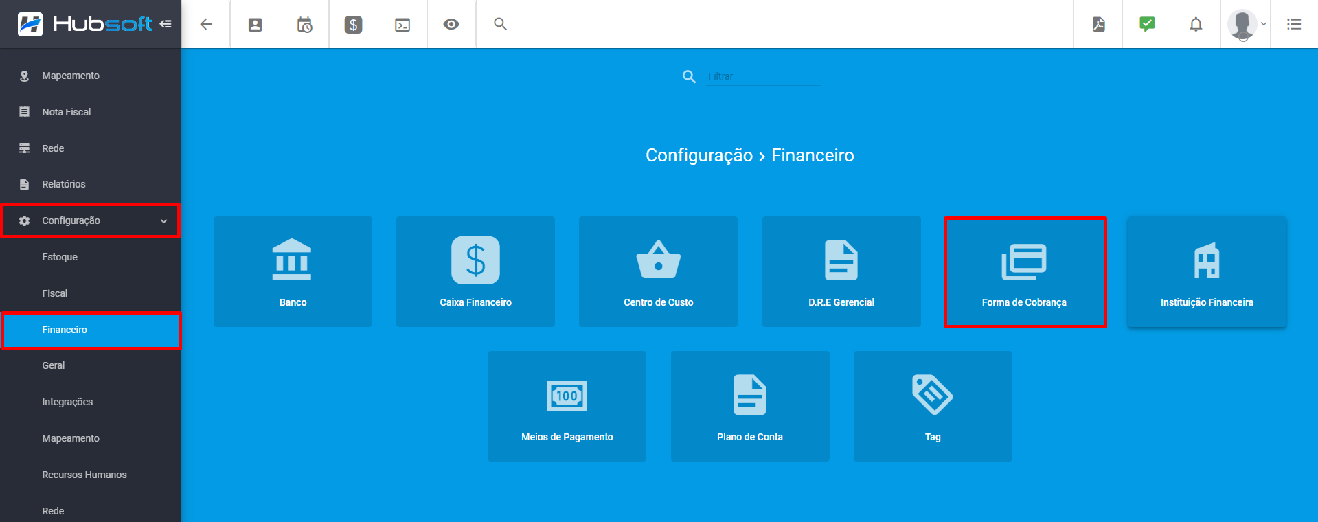This screenshot has width=1318, height=522.
Task: Go back using the left arrow icon
Action: tap(206, 24)
